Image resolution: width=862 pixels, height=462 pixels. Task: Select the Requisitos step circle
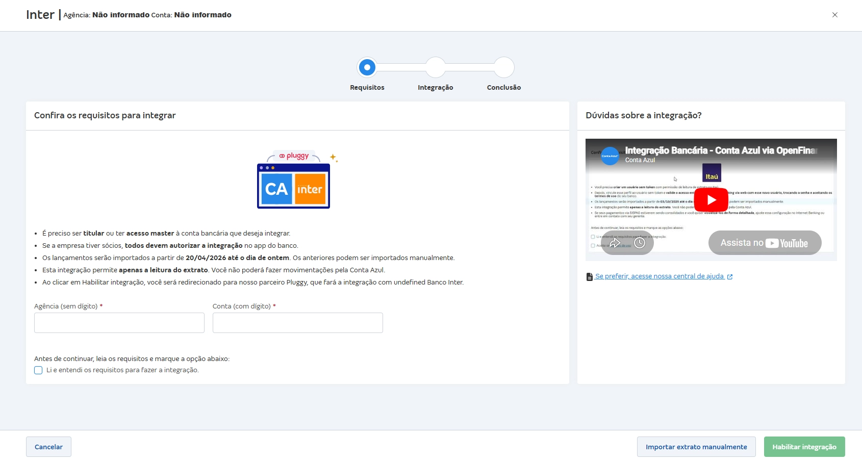367,67
